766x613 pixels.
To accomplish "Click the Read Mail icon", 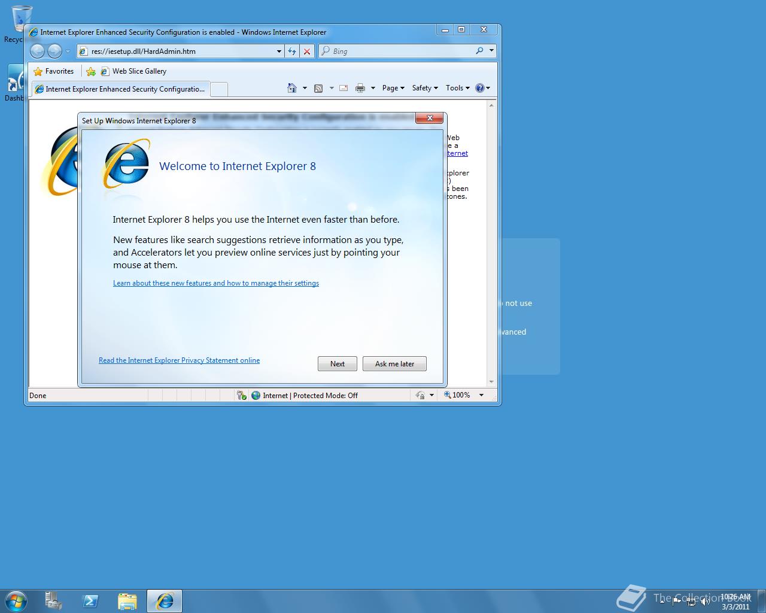I will click(344, 88).
